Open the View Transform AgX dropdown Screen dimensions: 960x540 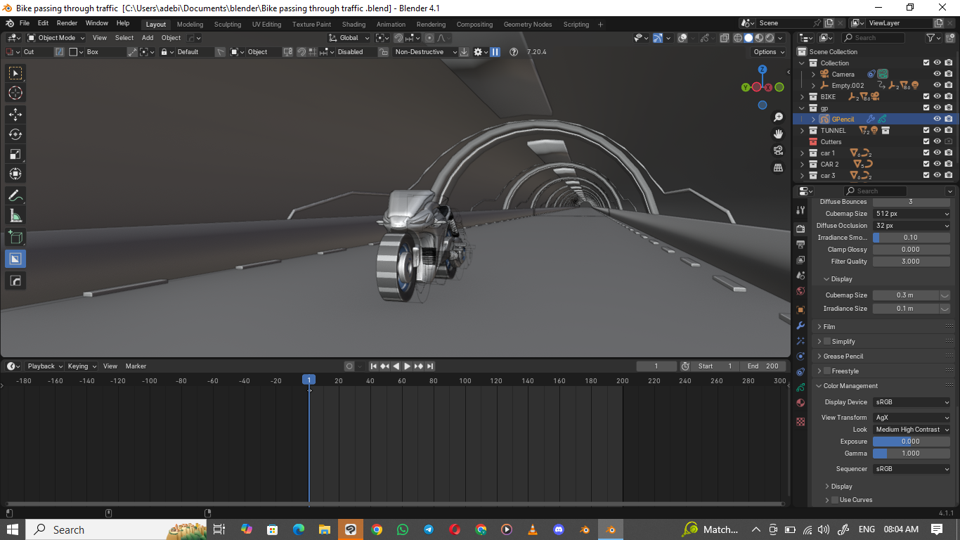click(912, 418)
